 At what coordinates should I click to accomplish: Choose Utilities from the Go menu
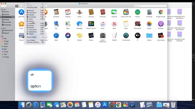[x=35, y=34]
